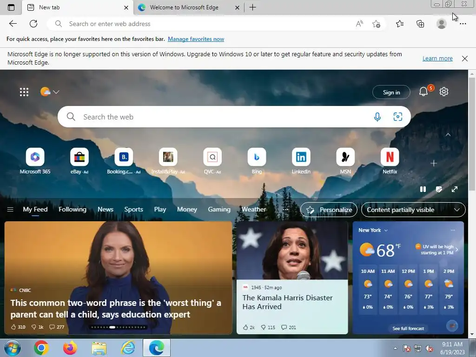This screenshot has width=476, height=357.
Task: Expand UV will be high alert arrow
Action: tap(456, 250)
